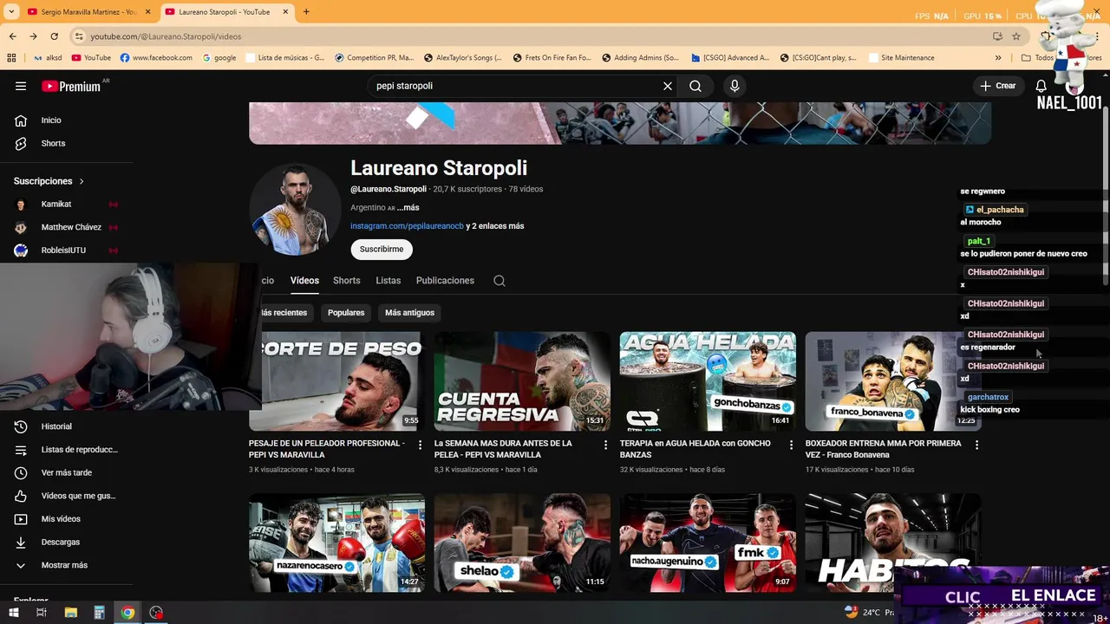Screen dimensions: 1110x624
Task: Clear the search box with the X
Action: [668, 86]
